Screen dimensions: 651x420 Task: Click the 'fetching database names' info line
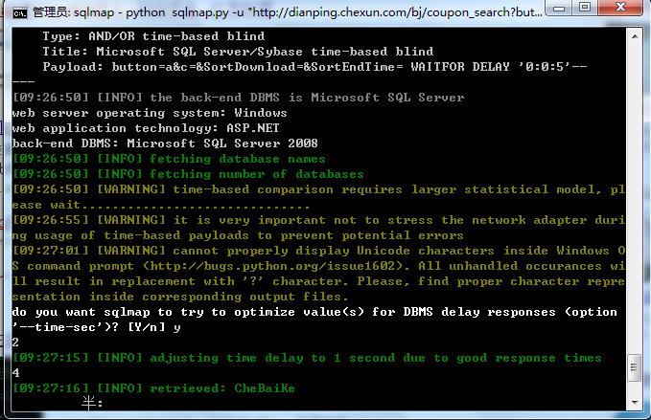[169, 159]
